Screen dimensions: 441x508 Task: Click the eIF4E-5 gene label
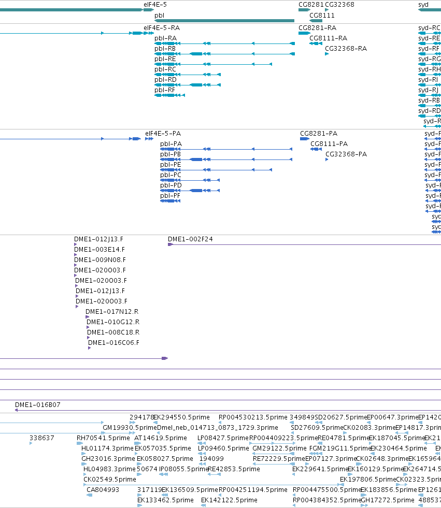[x=155, y=5]
